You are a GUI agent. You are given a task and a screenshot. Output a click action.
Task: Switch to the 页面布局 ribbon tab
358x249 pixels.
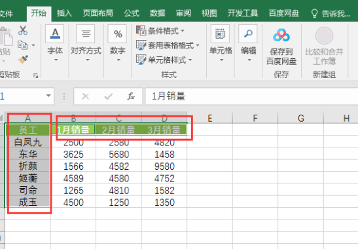(98, 13)
